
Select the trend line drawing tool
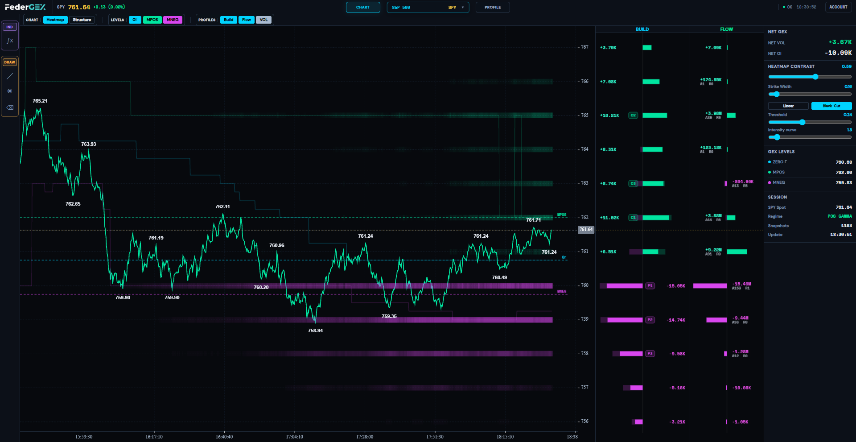click(x=10, y=76)
